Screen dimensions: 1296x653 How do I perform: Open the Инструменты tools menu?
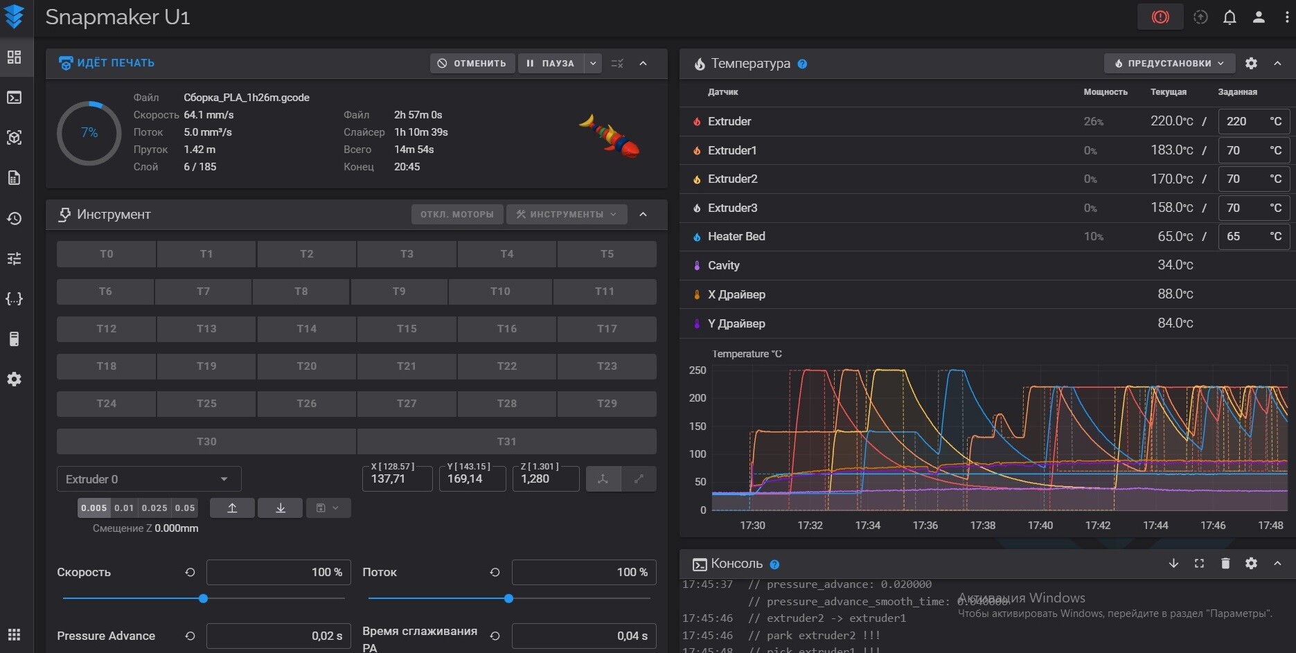pos(566,214)
